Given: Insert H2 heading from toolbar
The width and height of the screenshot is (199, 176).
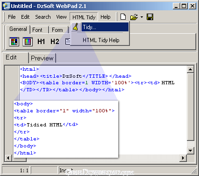Looking at the screenshot, I should (x=55, y=42).
